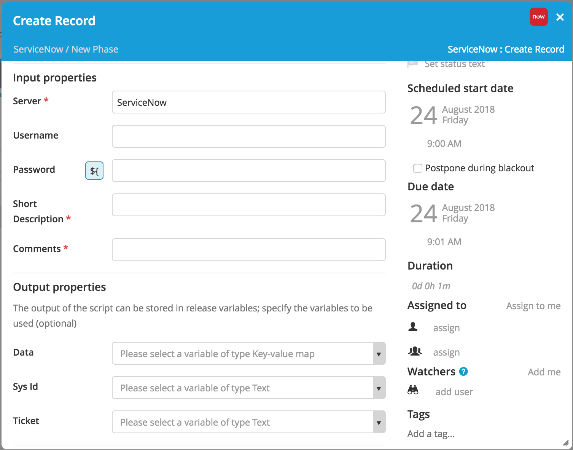The image size is (573, 450).
Task: Click ServiceNow : Create Record task type
Action: coord(506,49)
